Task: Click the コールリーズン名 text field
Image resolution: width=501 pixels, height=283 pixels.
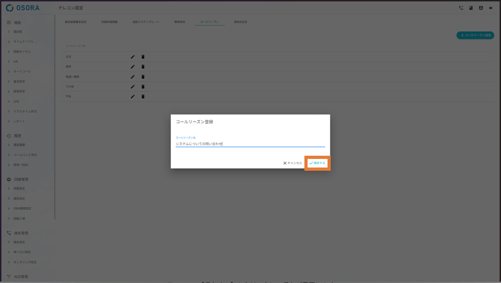Action: click(250, 144)
